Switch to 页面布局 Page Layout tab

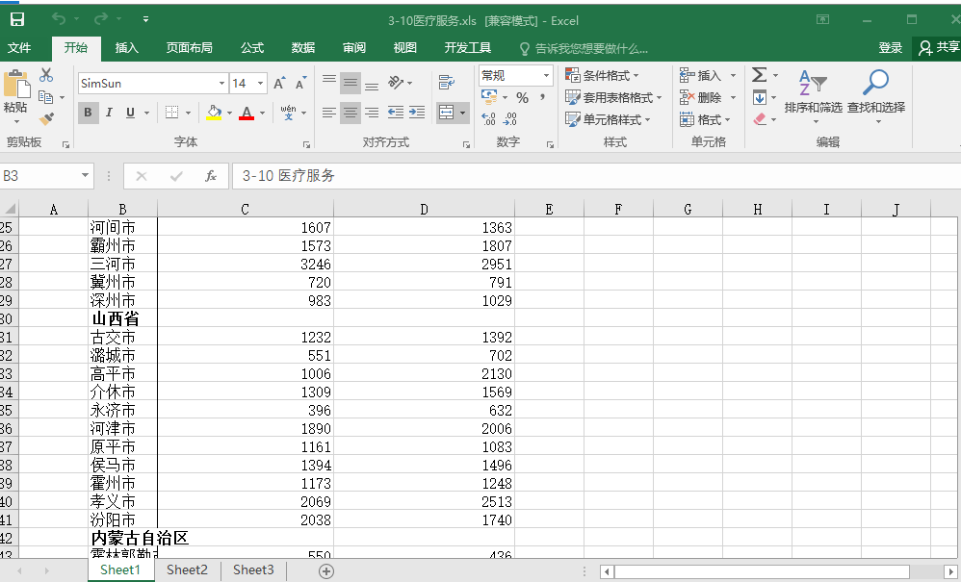190,48
